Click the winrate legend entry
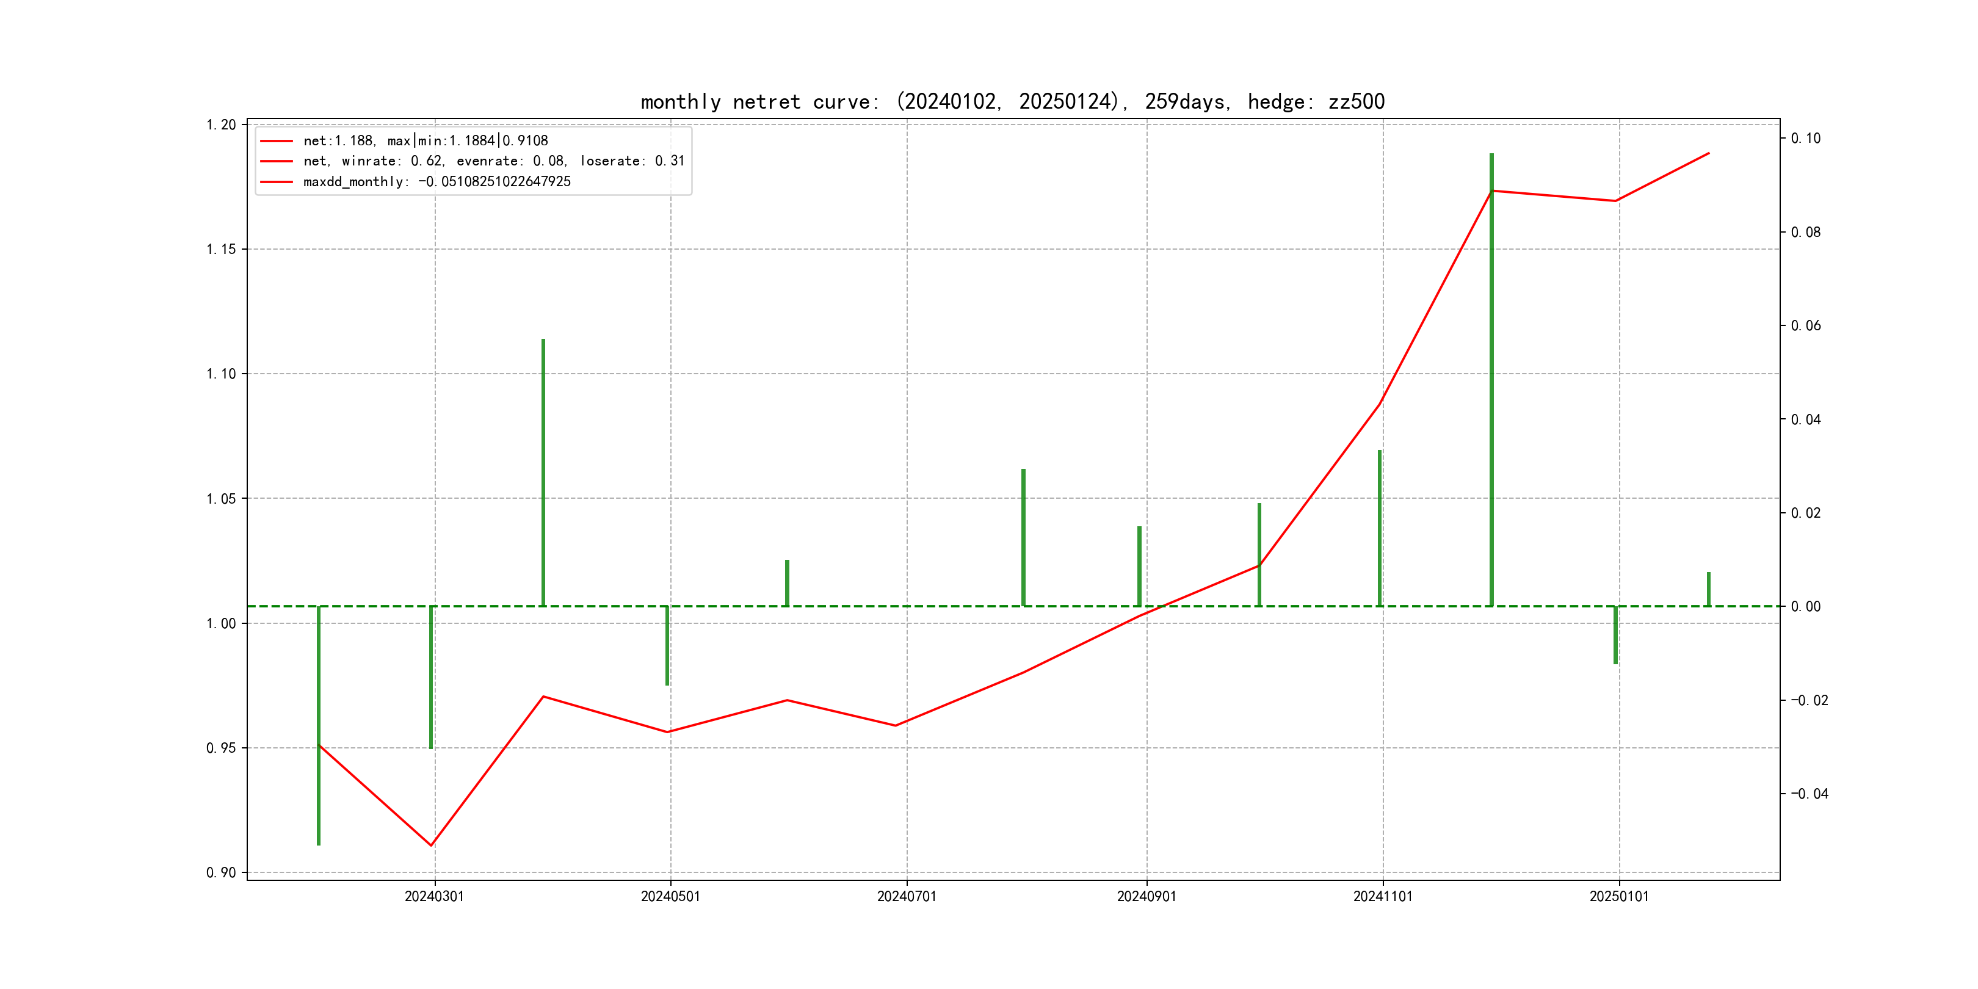The width and height of the screenshot is (1978, 989). pyautogui.click(x=493, y=161)
